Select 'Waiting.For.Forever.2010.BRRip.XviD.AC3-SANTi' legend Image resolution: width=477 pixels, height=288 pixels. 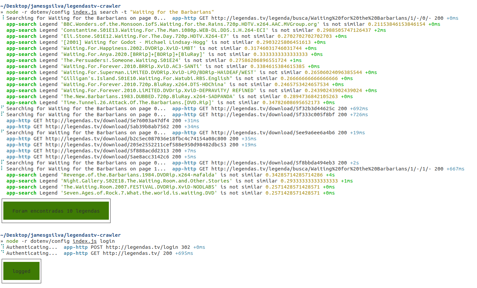coord(131,66)
